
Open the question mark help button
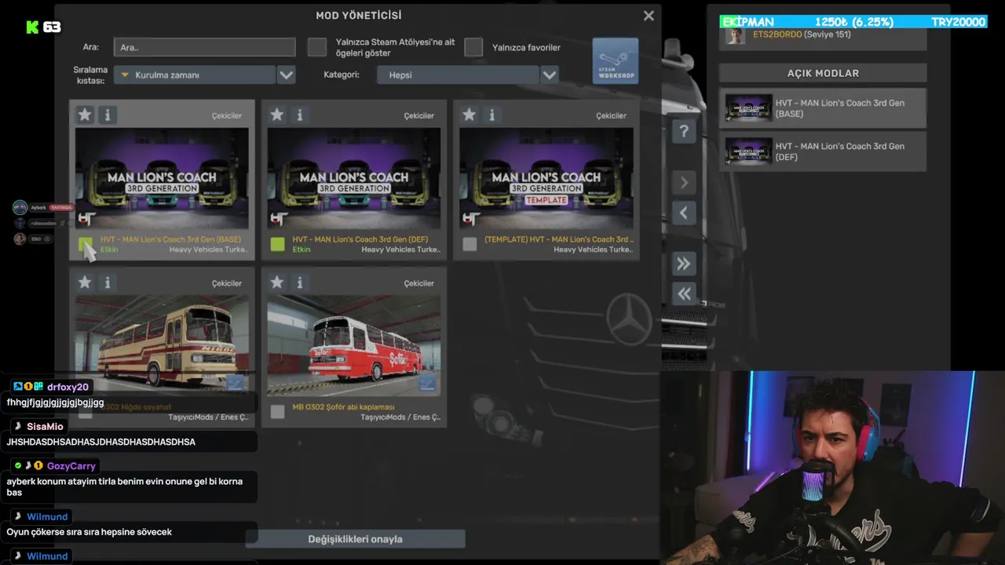tap(684, 131)
